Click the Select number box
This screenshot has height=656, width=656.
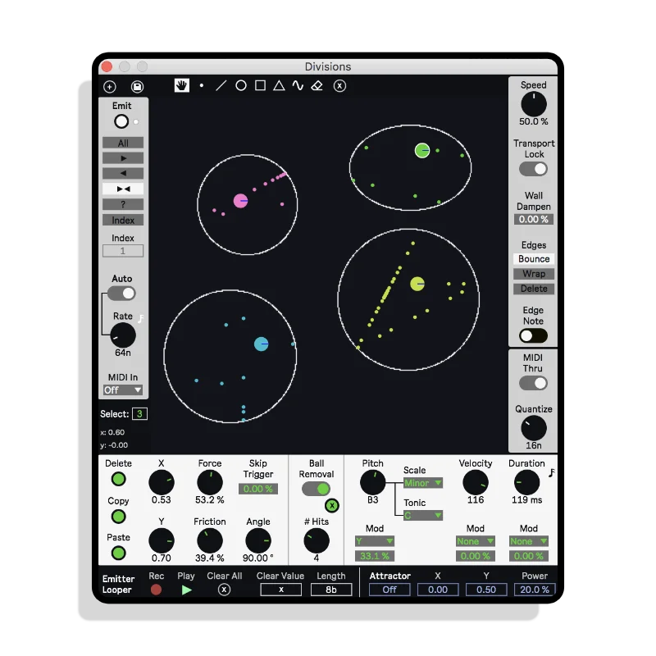pos(139,414)
